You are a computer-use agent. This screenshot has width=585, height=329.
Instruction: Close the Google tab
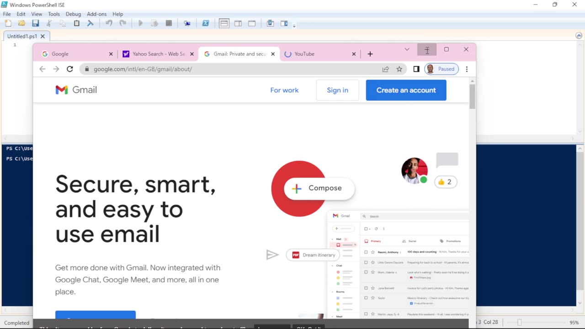(111, 54)
